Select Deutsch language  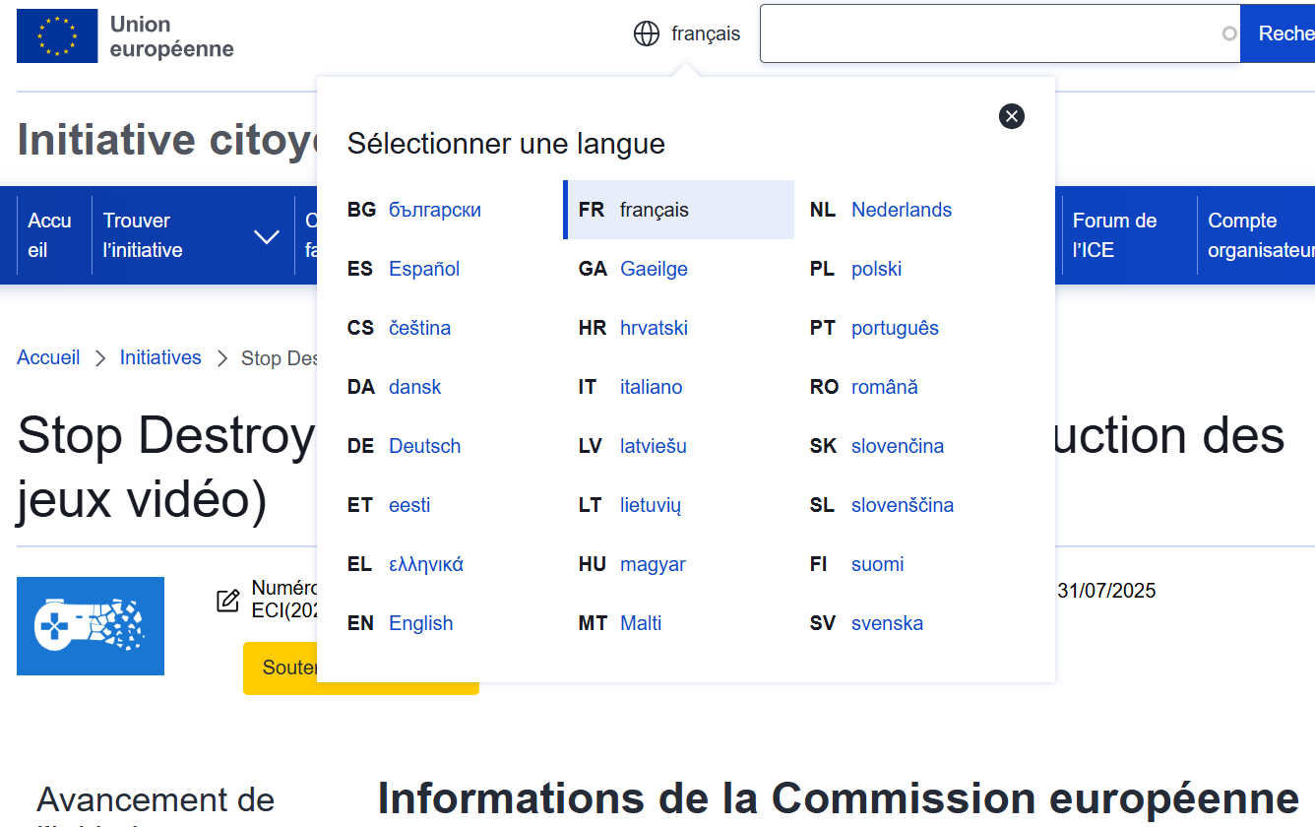pos(424,446)
